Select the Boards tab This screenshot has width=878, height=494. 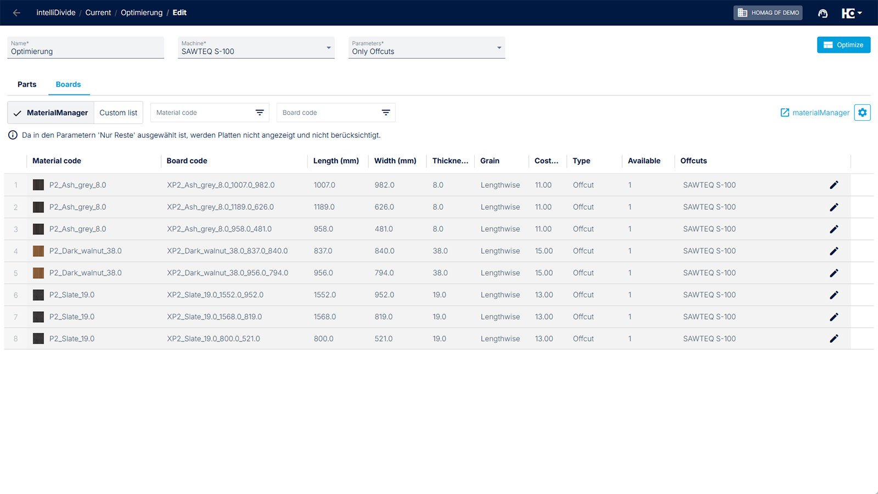68,85
